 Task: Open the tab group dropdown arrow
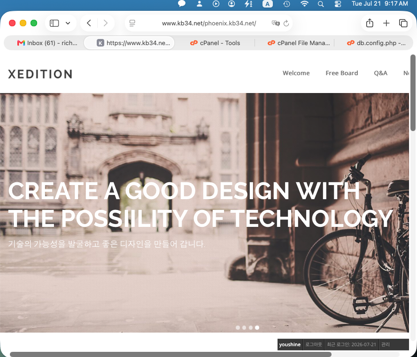68,23
